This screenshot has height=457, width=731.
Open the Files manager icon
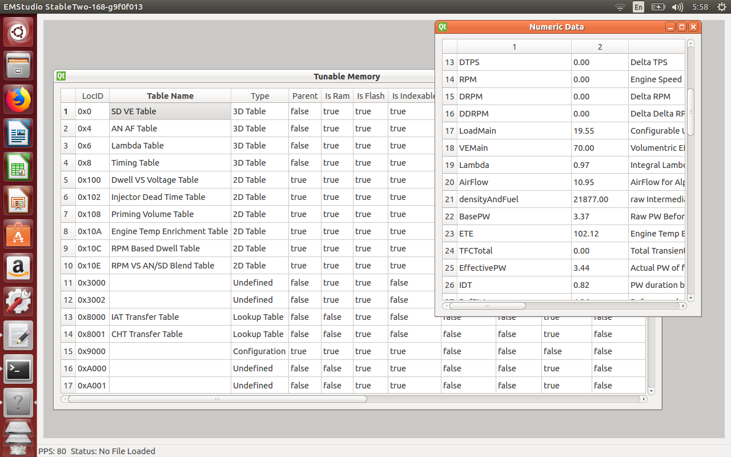point(18,66)
